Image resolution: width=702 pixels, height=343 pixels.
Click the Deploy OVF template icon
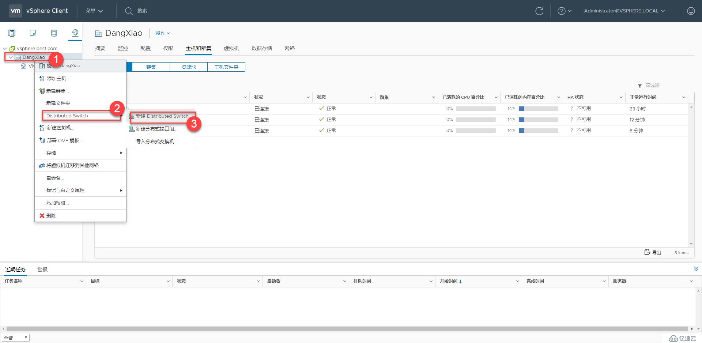tap(42, 140)
